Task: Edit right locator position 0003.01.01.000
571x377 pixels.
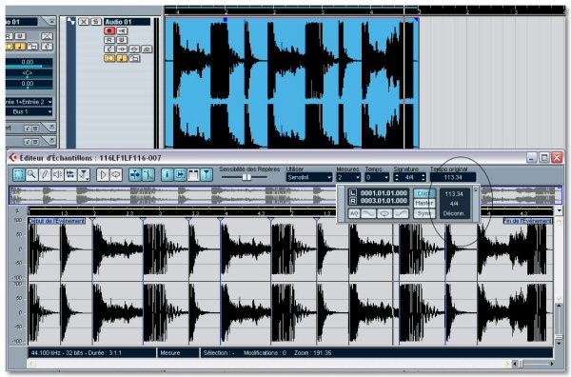Action: (x=384, y=201)
